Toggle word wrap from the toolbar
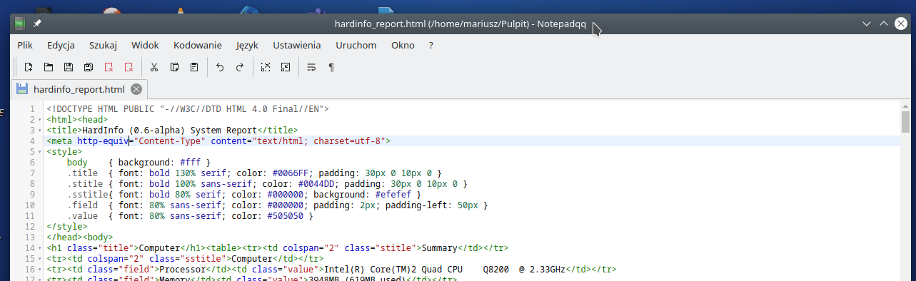The width and height of the screenshot is (916, 281). (x=311, y=67)
